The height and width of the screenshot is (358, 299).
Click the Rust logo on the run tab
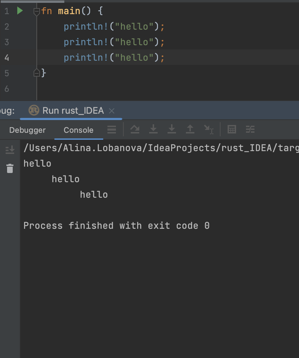34,111
